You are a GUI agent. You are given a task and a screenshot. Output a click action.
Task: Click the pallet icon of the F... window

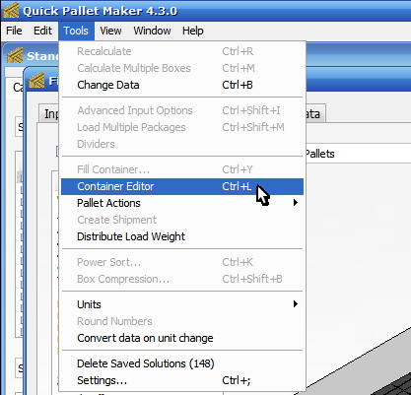(x=36, y=81)
